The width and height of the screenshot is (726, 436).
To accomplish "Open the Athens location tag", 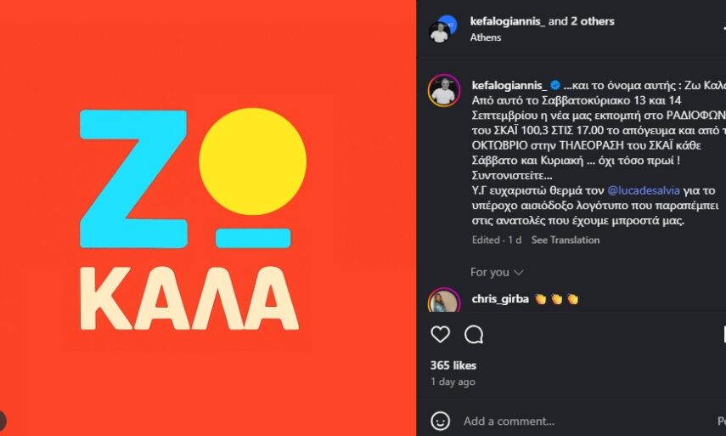I will 485,37.
